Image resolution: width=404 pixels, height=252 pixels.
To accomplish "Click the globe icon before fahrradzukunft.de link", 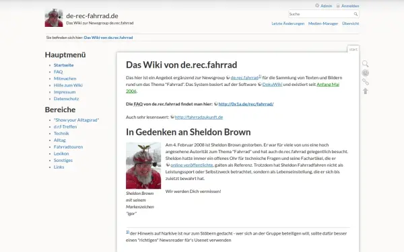I will (172, 117).
